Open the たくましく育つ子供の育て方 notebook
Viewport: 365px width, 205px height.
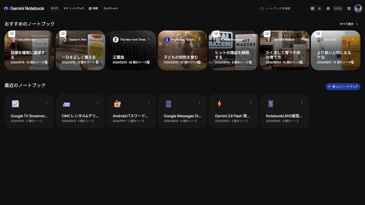(285, 50)
